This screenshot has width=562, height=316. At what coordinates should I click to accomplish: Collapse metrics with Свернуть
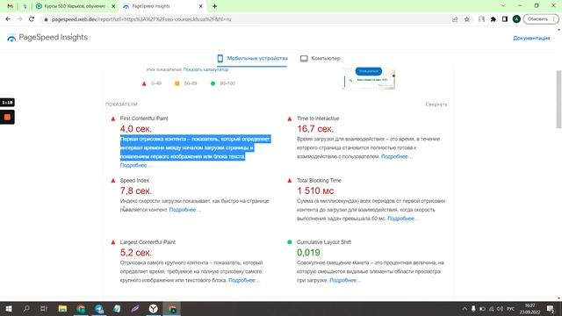(436, 104)
